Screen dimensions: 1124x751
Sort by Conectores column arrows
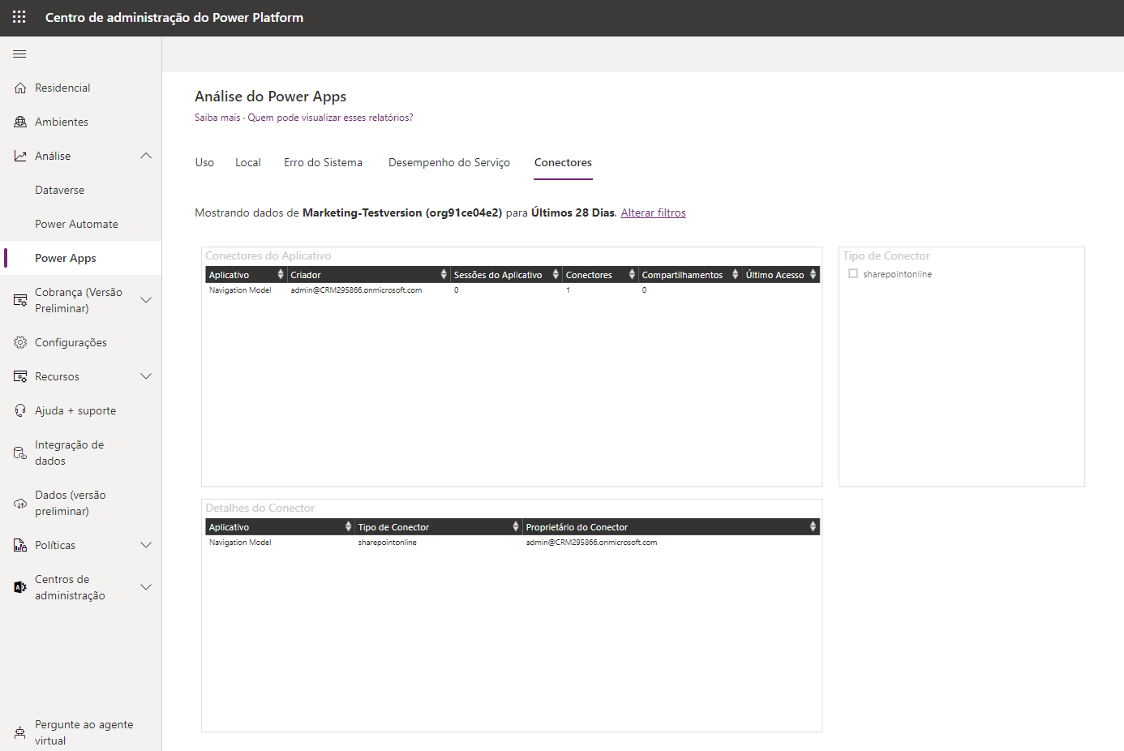pyautogui.click(x=632, y=275)
